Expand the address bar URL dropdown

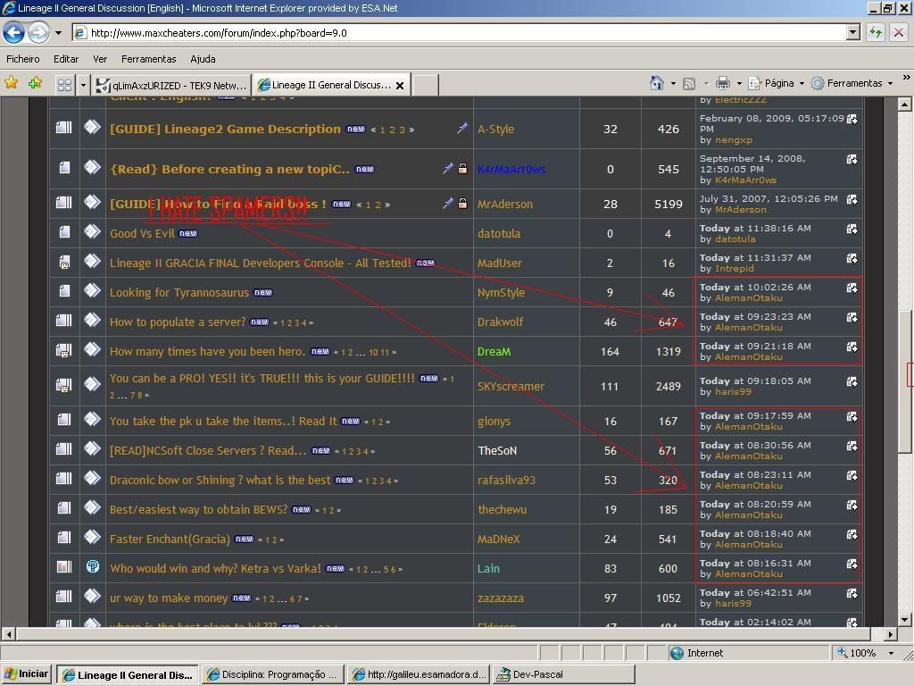pos(852,33)
